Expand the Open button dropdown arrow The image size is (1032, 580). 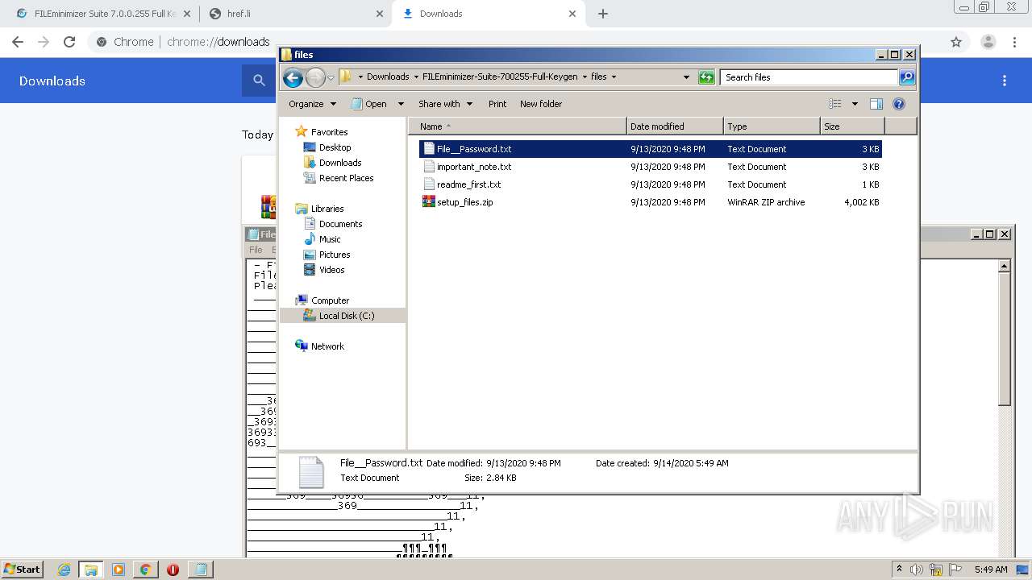pos(401,104)
